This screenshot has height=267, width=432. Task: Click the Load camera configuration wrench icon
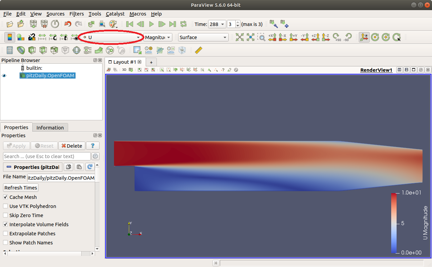click(273, 24)
